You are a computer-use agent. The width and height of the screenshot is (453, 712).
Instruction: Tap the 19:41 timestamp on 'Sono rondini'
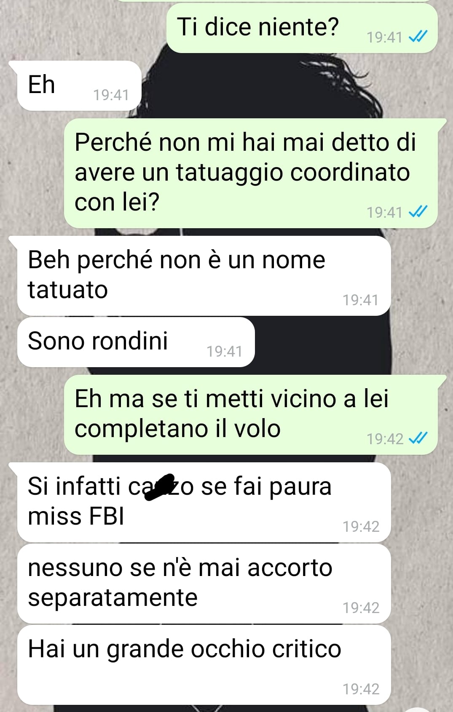[224, 351]
